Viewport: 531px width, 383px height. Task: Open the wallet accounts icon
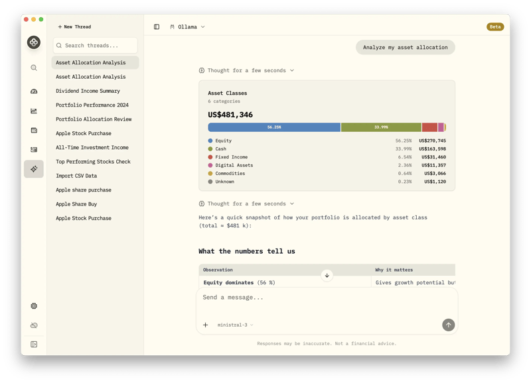[33, 130]
